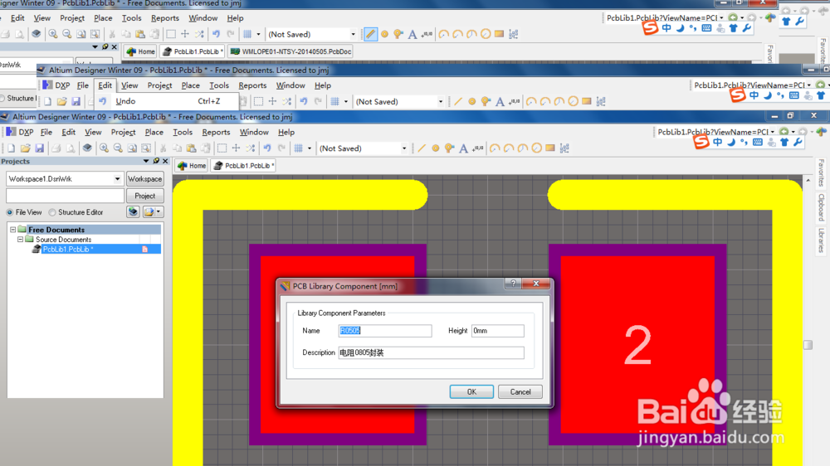Click New document icon in front window toolbar
The image size is (830, 466).
(11, 148)
